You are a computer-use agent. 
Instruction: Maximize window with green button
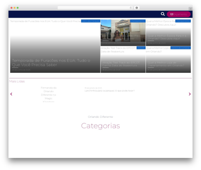click(x=18, y=8)
